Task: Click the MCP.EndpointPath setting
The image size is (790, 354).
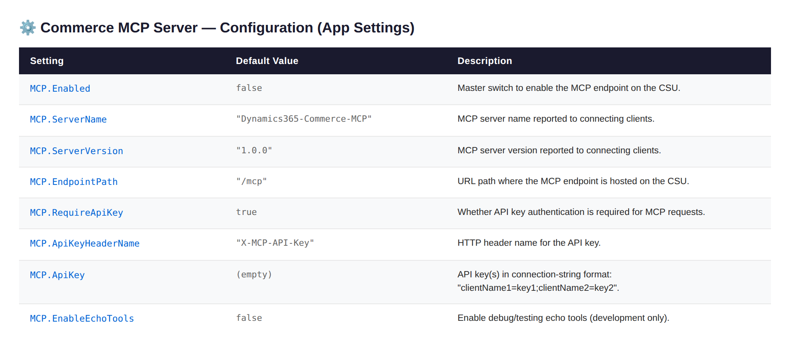Action: [x=74, y=182]
